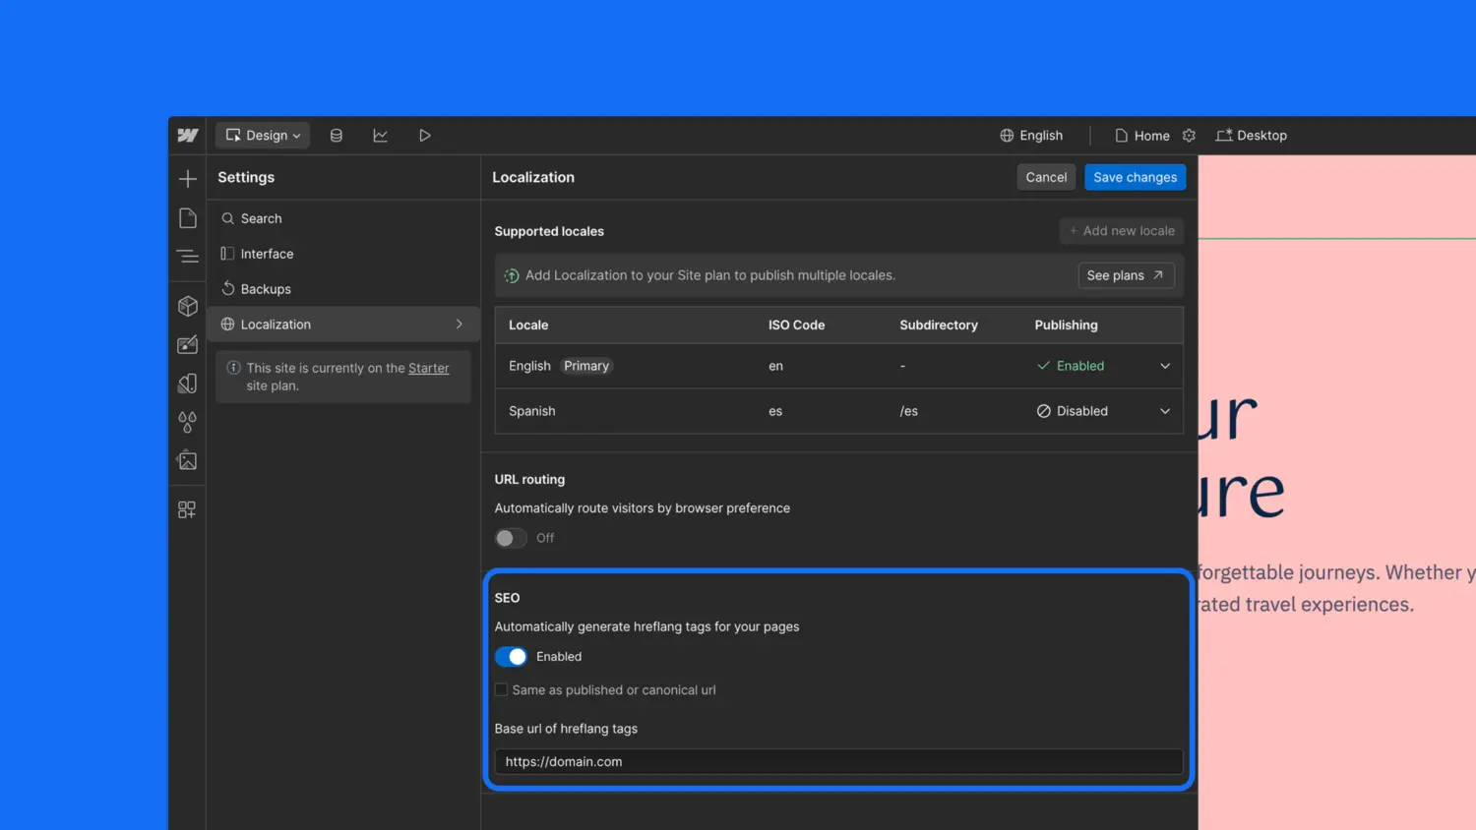Toggle automatic visitor routing switch
Screen dimensions: 1476x830
[511, 538]
